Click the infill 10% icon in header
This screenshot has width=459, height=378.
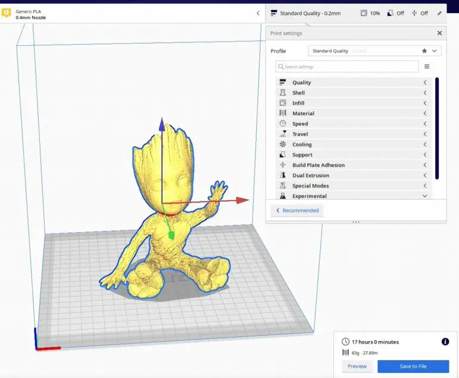[364, 13]
